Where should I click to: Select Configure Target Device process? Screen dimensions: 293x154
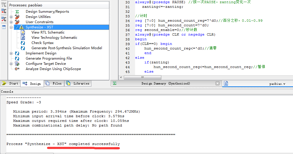[46, 64]
